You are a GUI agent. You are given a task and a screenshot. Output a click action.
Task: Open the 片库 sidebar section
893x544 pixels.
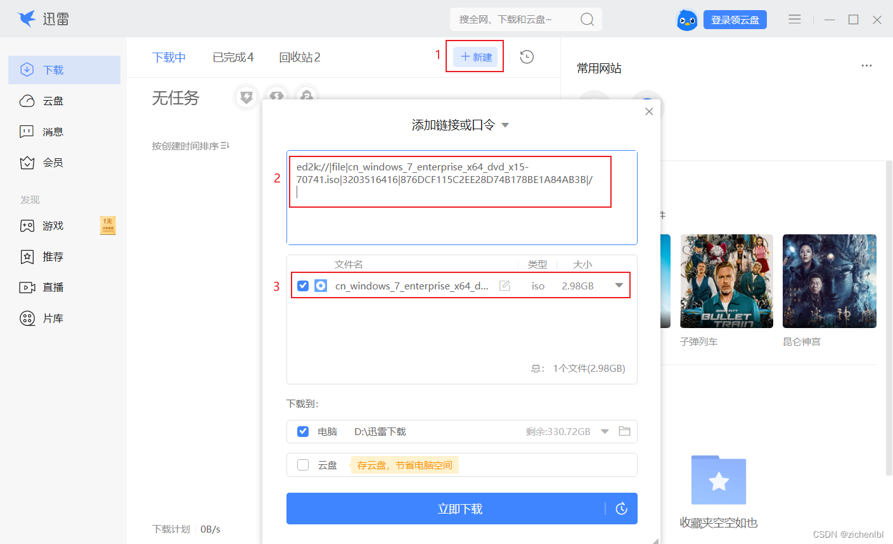[x=64, y=318]
